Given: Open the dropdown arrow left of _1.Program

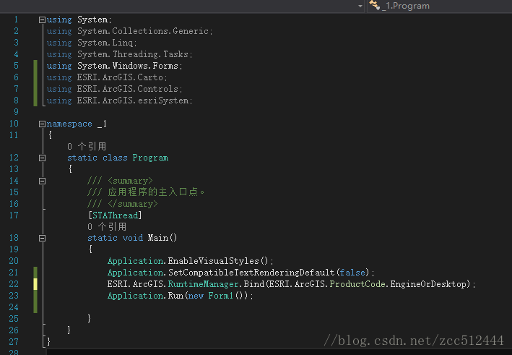Looking at the screenshot, I should [360, 6].
